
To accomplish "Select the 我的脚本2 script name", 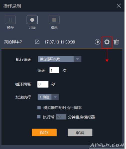I will pos(13,42).
